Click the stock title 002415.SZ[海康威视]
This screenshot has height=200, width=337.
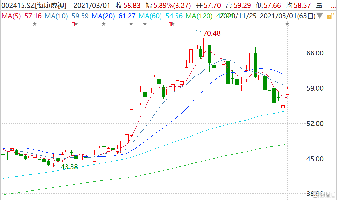[x=34, y=5]
